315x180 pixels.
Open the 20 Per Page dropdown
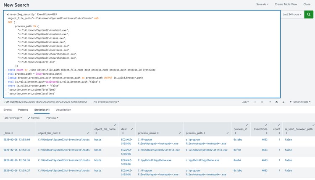(x=13, y=118)
